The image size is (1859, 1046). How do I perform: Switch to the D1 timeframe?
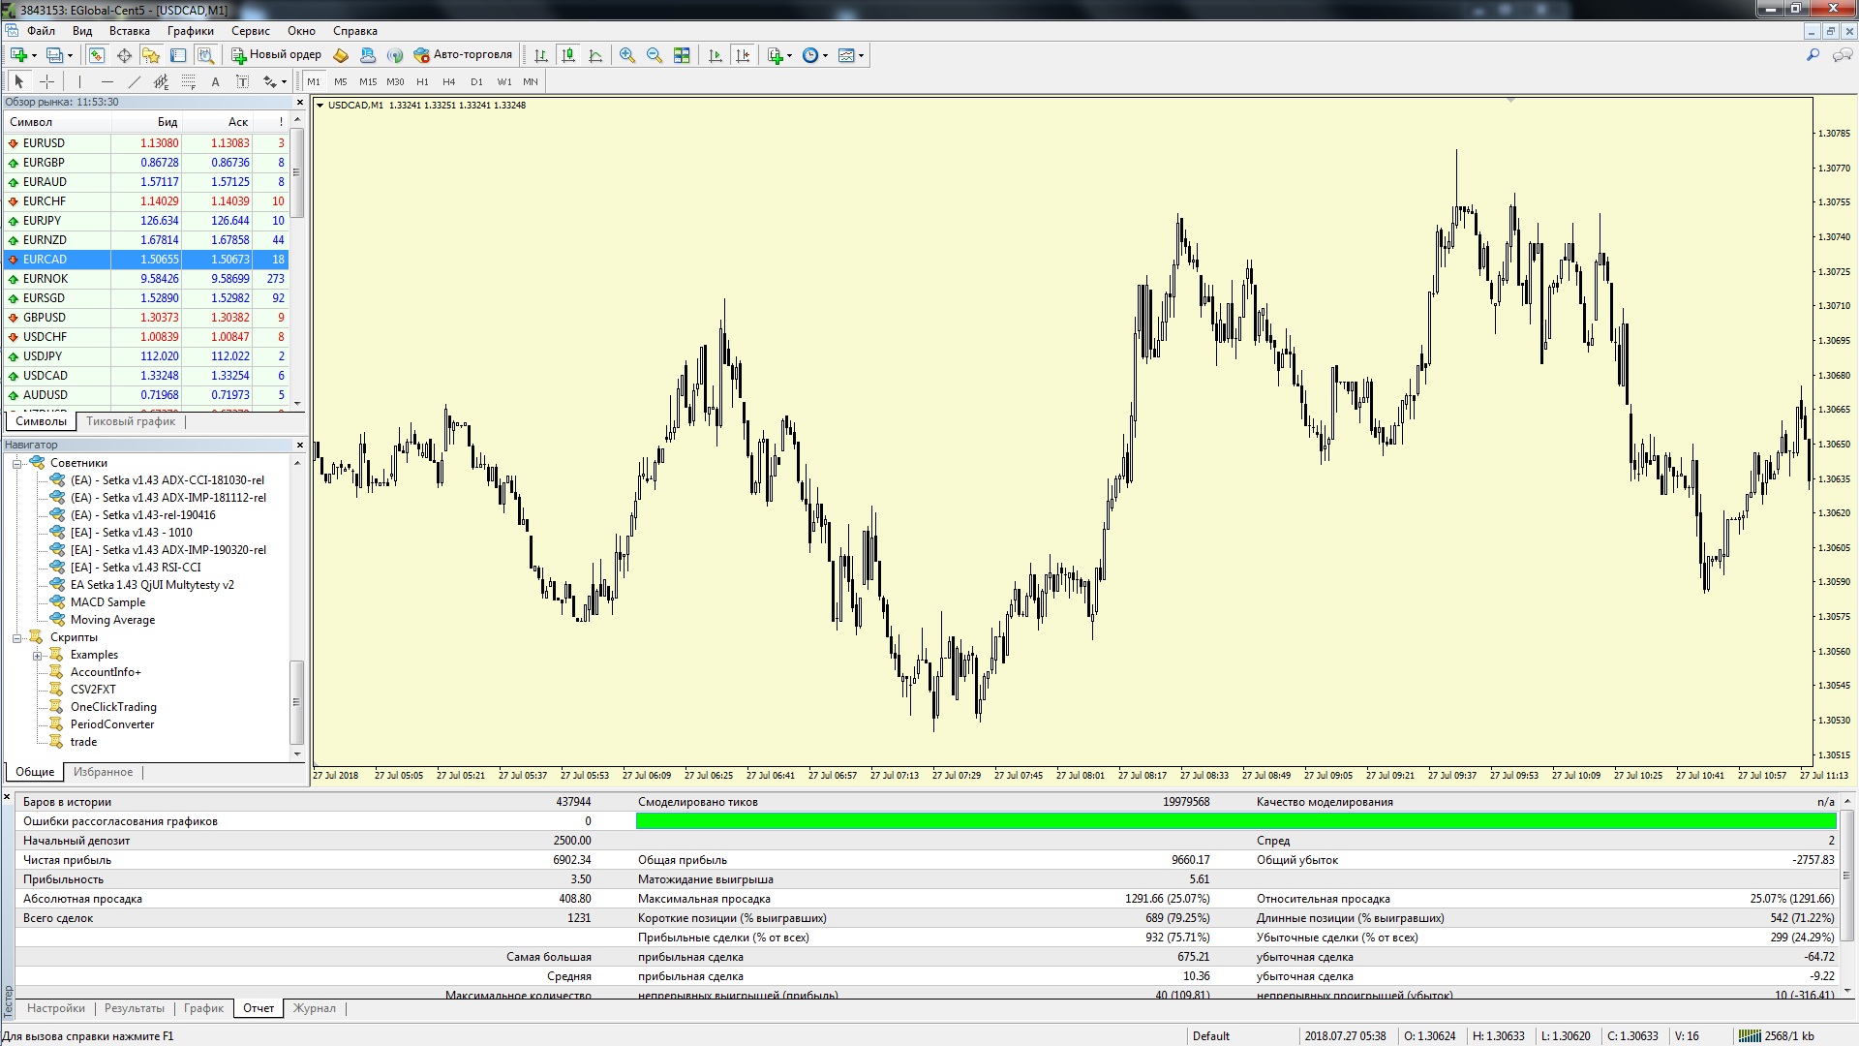(475, 82)
